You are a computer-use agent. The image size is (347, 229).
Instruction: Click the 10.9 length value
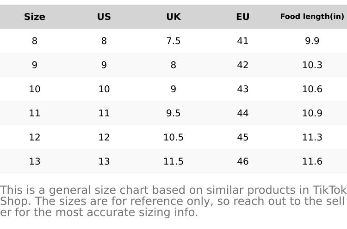[312, 113]
